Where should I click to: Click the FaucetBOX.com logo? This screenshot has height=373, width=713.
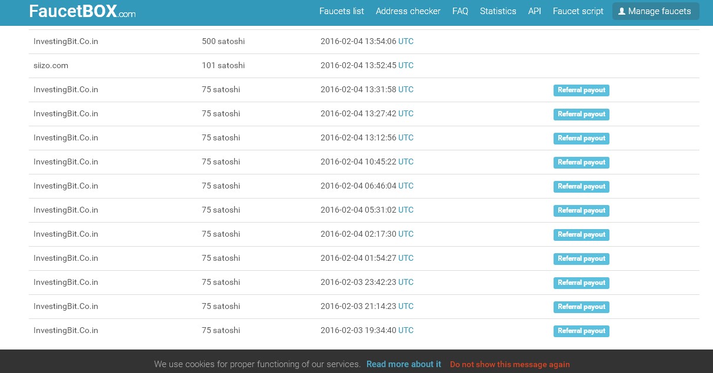click(x=82, y=11)
